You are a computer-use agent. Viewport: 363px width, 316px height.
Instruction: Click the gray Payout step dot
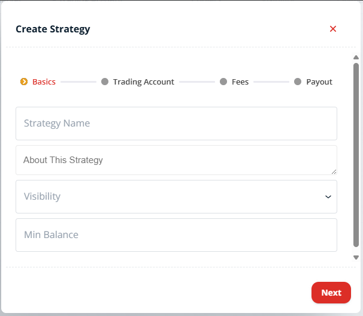tap(298, 82)
